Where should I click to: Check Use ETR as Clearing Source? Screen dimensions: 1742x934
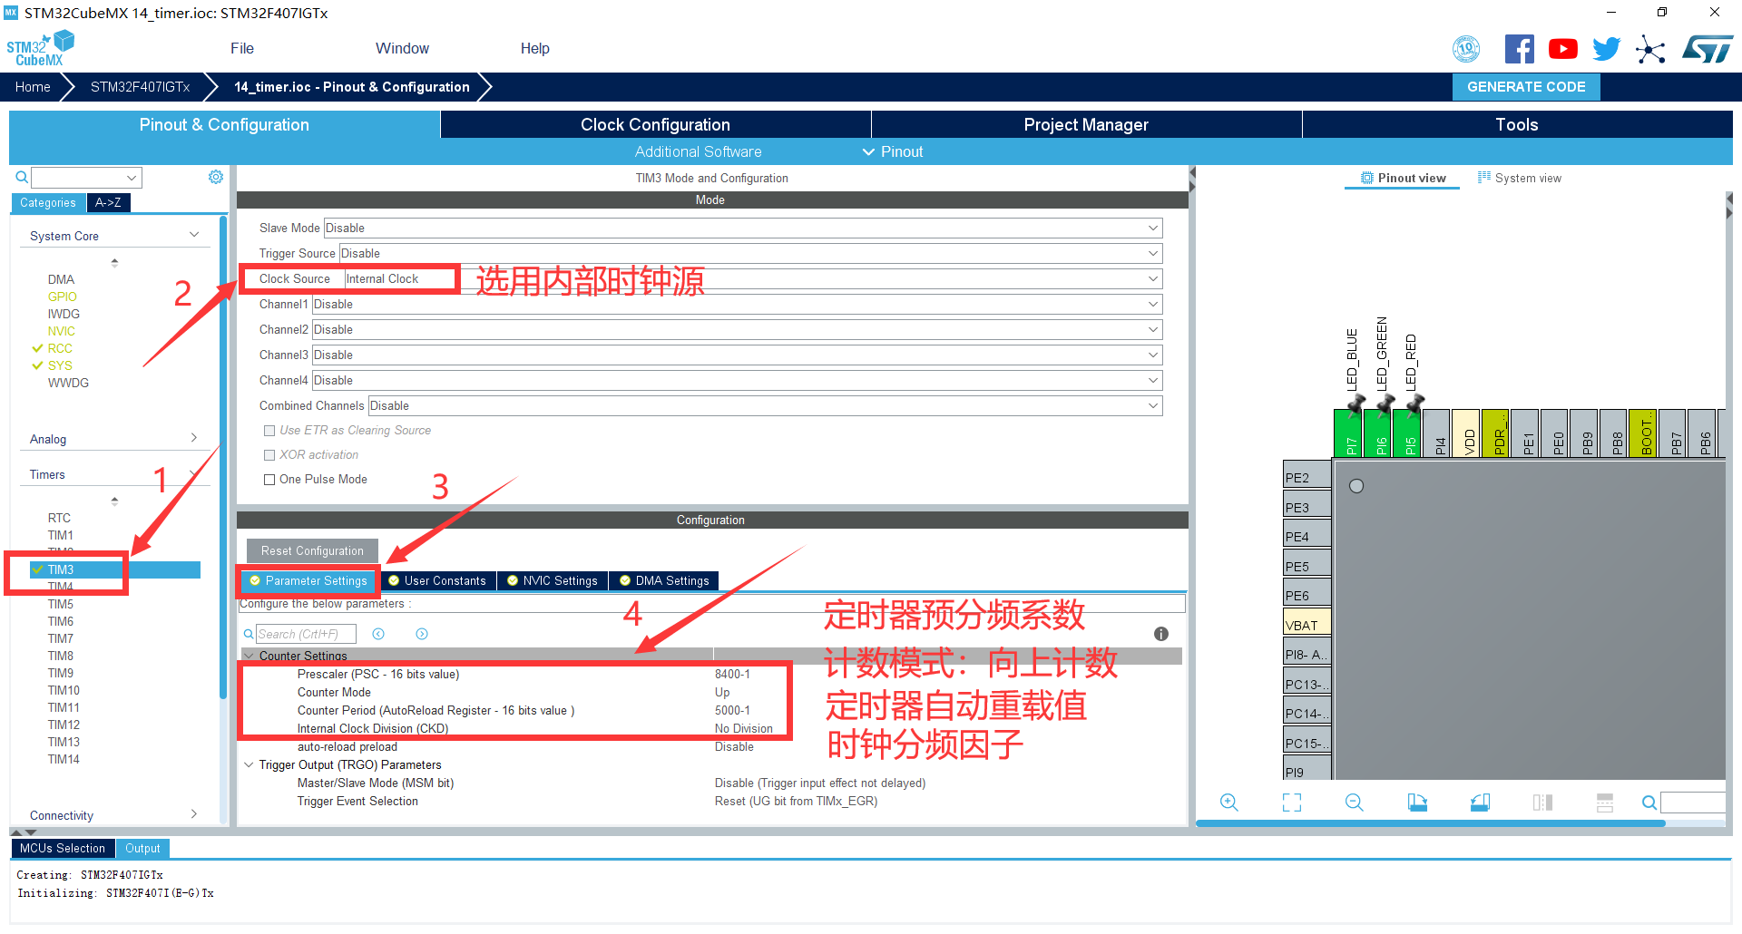tap(269, 431)
